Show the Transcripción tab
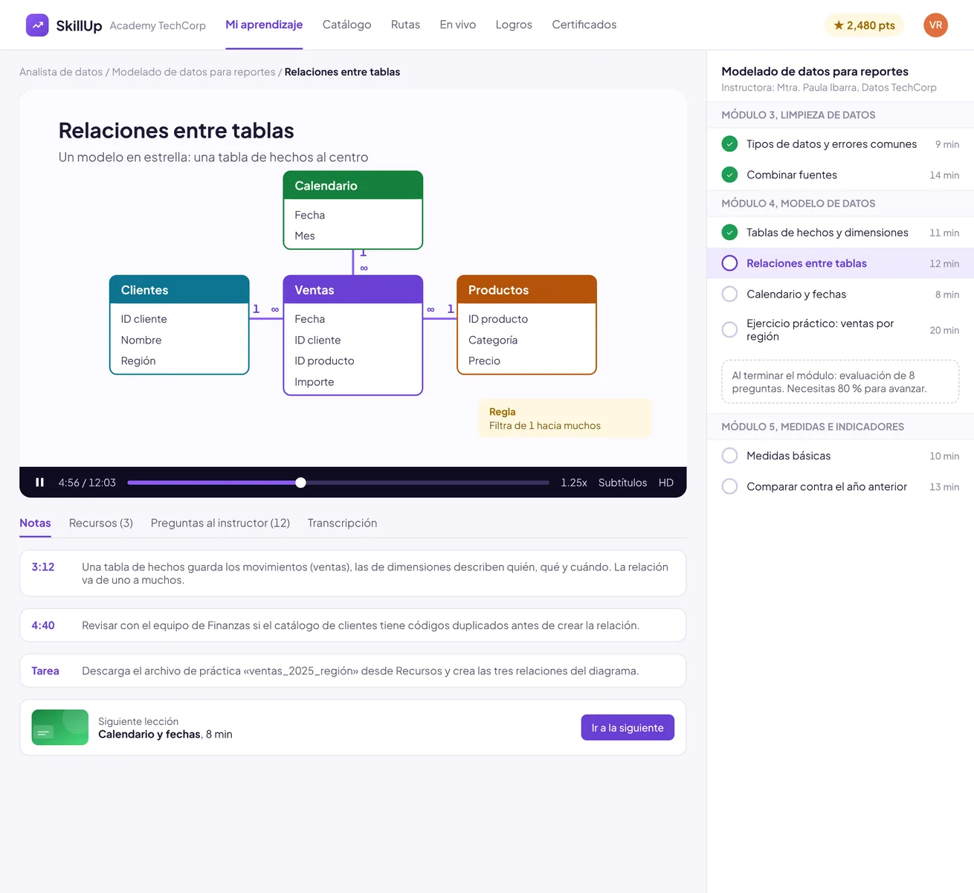 342,523
